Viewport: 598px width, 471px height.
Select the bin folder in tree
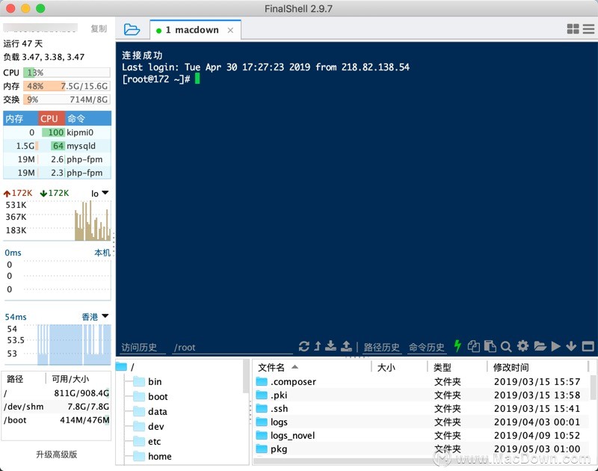click(x=147, y=381)
